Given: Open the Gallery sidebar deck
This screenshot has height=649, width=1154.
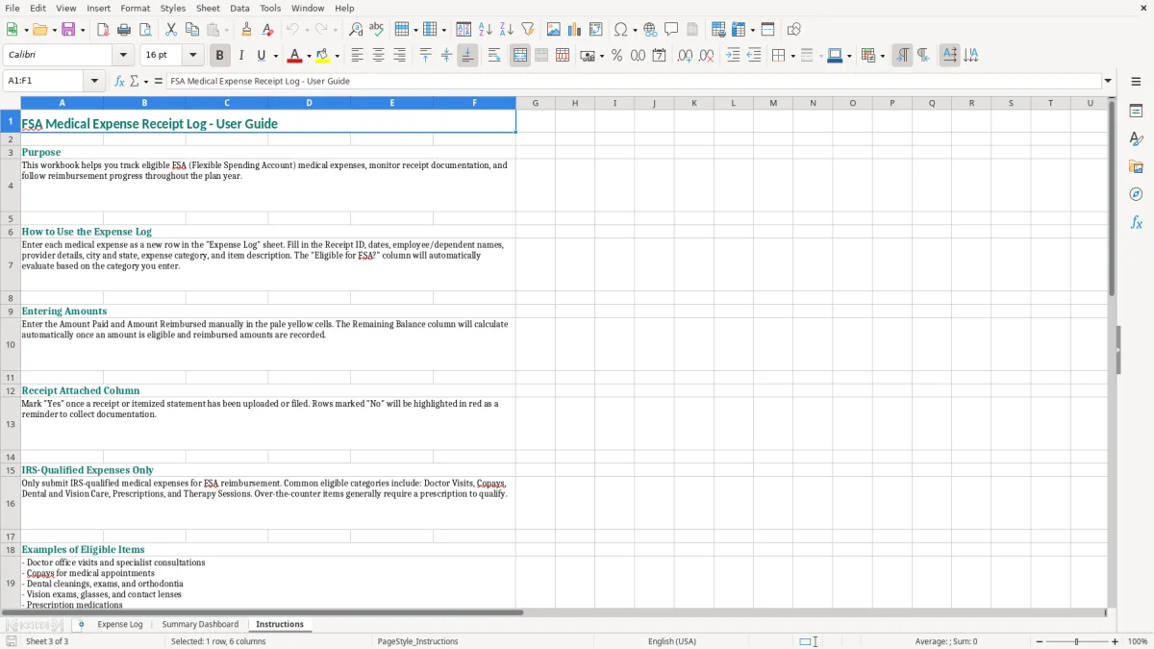Looking at the screenshot, I should 1136,166.
